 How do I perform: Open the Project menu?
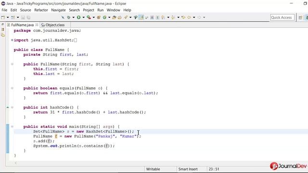(89, 10)
